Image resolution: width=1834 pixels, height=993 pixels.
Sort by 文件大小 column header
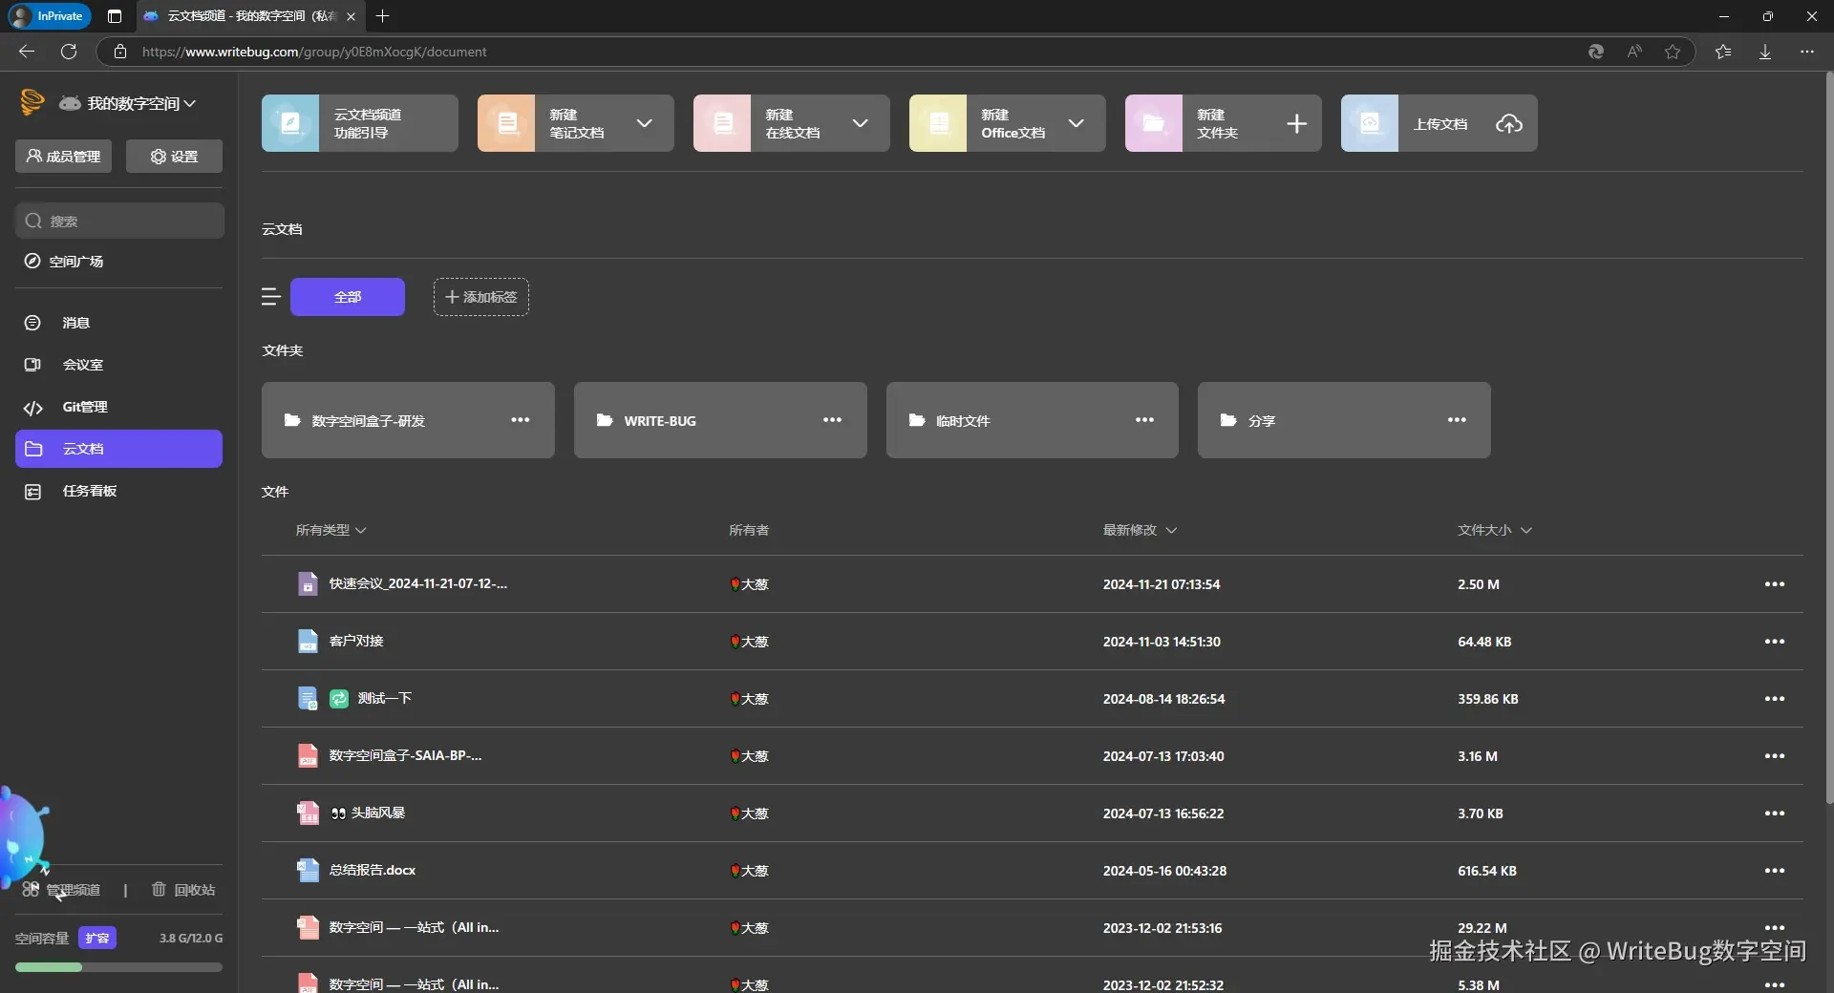pos(1494,530)
